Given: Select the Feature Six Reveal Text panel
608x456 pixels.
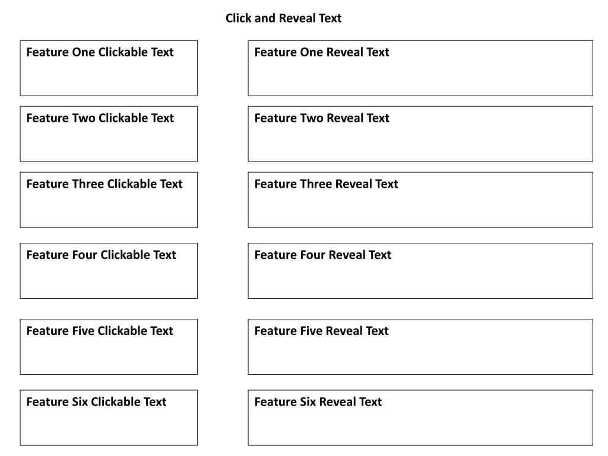Looking at the screenshot, I should 420,418.
